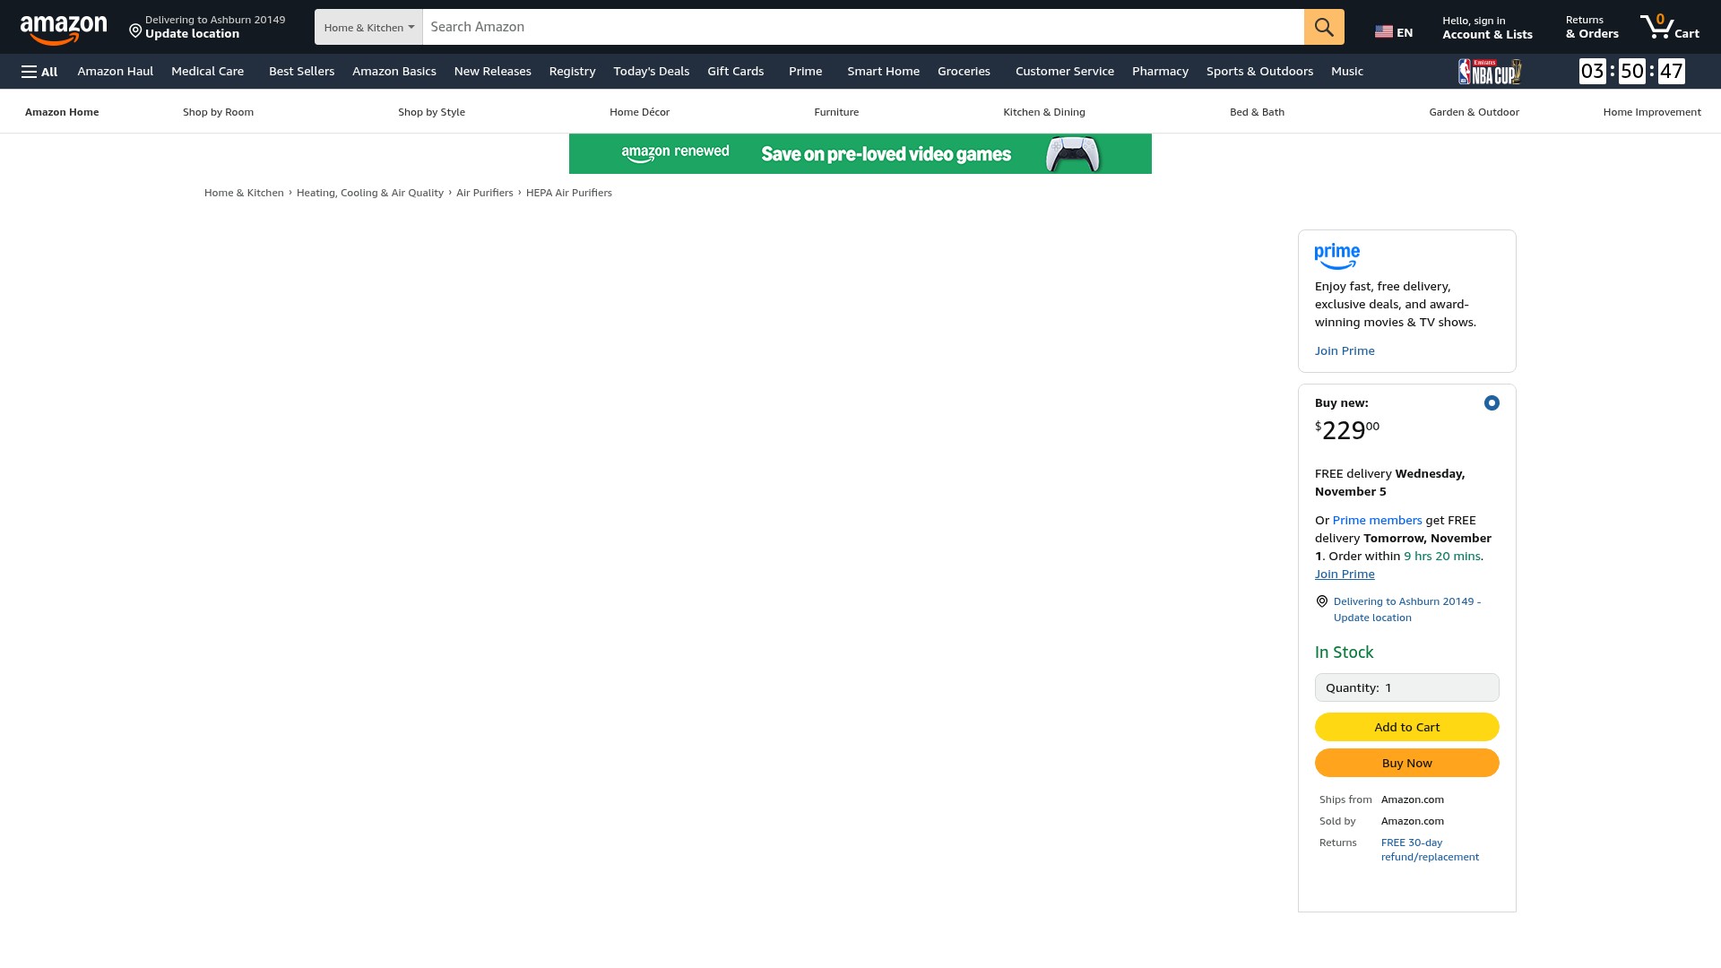The height and width of the screenshot is (968, 1721).
Task: Click Air Purifiers breadcrumb
Action: pyautogui.click(x=485, y=193)
